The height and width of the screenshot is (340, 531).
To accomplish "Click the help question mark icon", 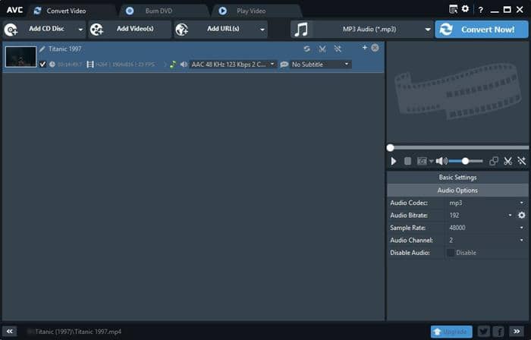I will tap(480, 10).
